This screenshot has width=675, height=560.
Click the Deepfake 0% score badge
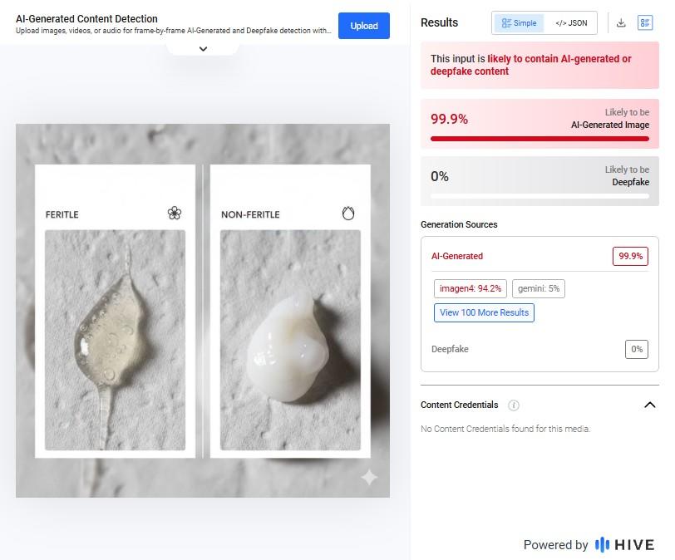click(x=636, y=349)
